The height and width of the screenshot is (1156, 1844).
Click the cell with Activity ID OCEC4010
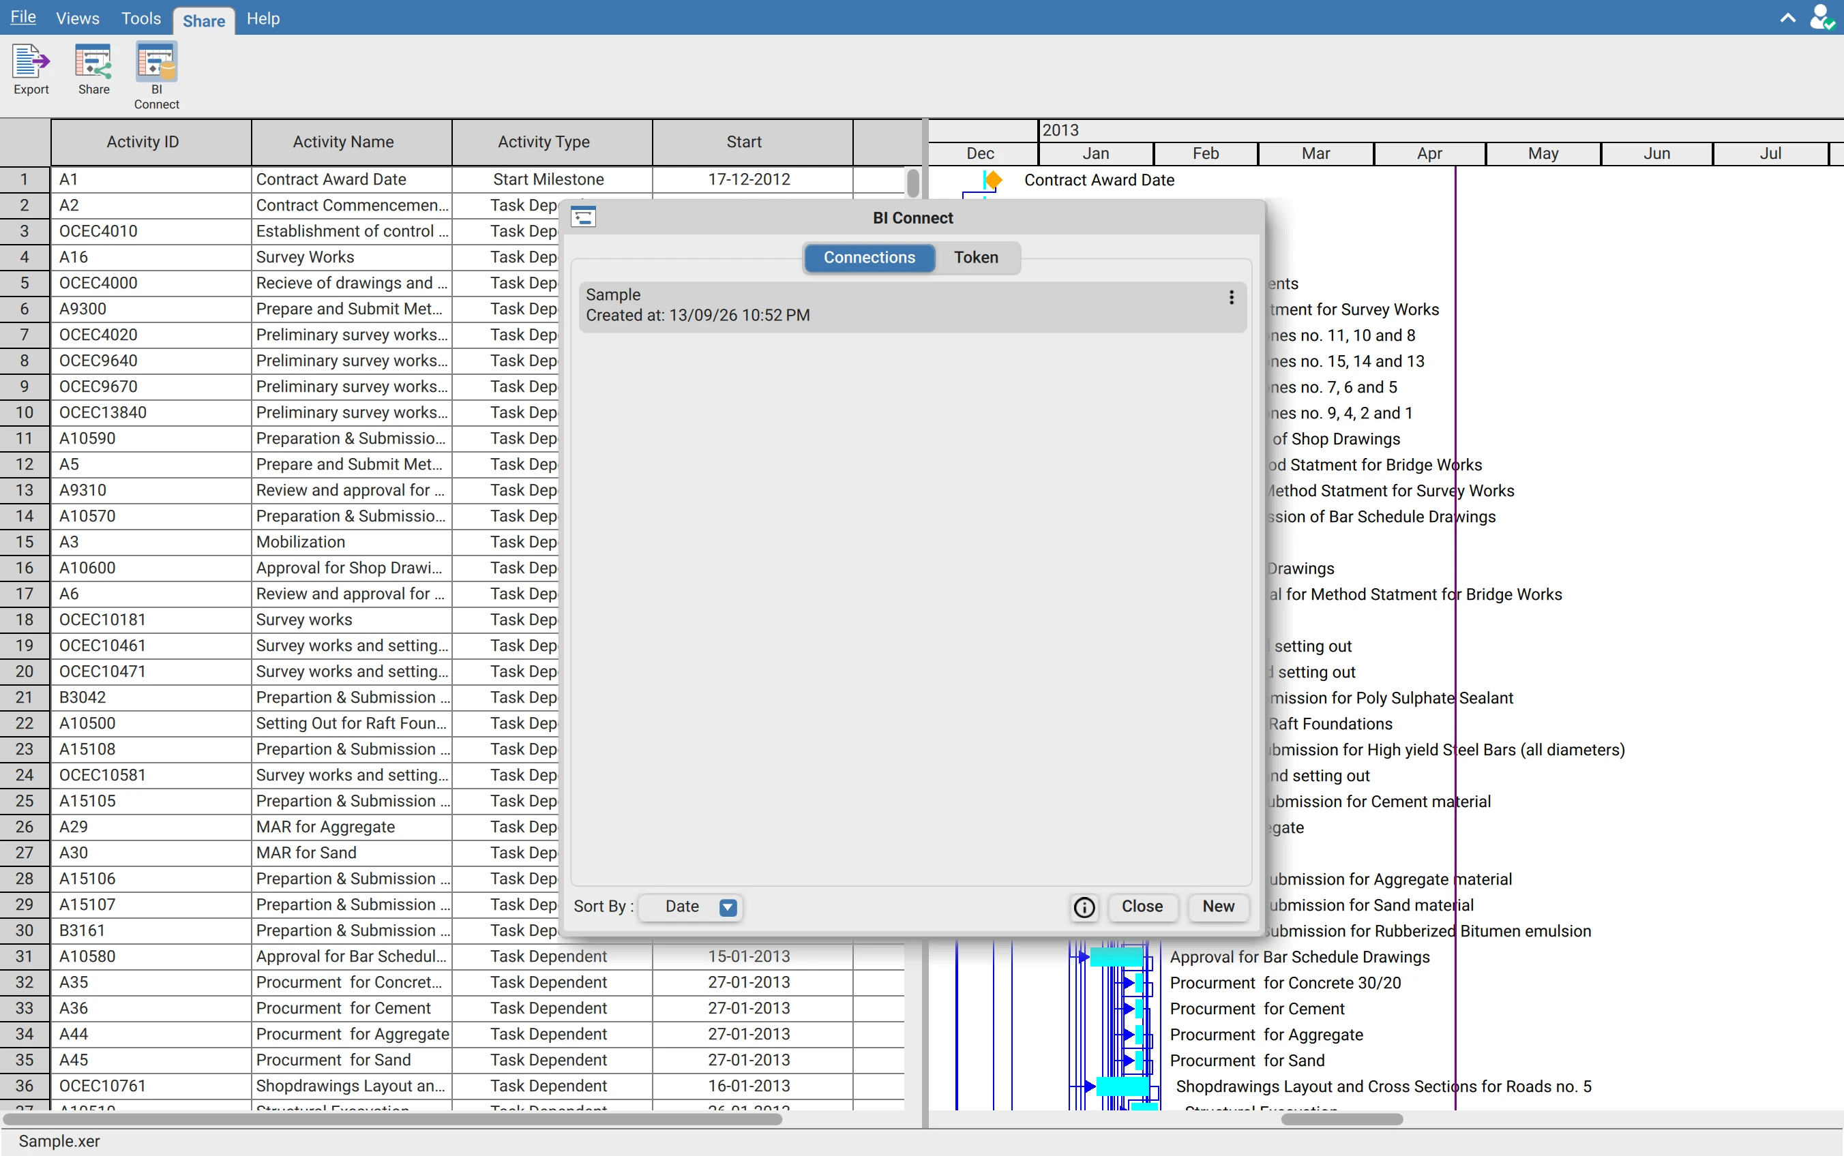tap(151, 232)
